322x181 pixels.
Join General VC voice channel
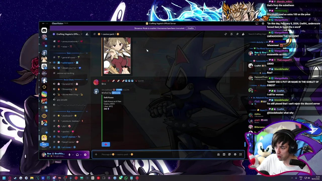(x=69, y=84)
